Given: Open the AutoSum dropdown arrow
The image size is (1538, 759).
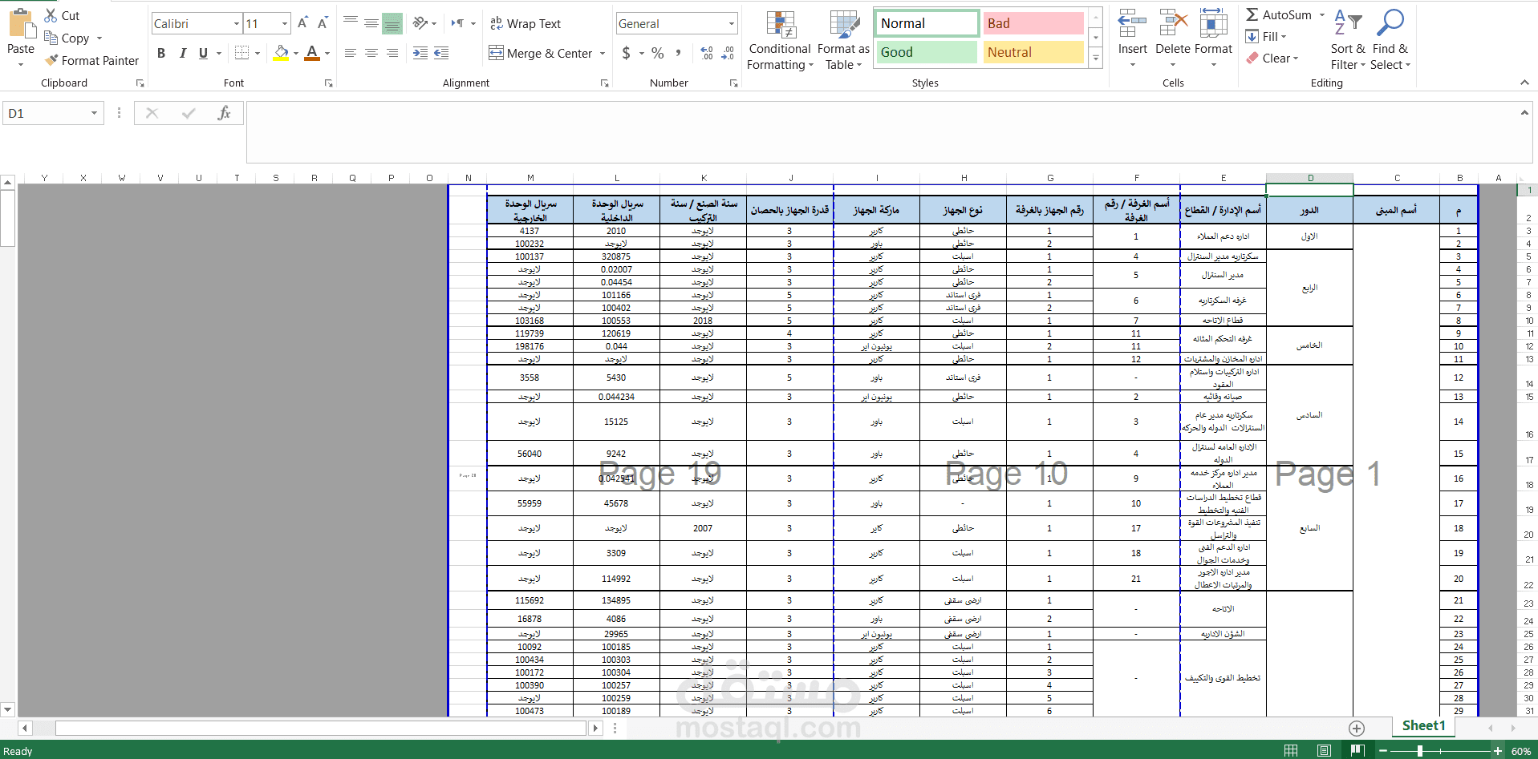Looking at the screenshot, I should [1321, 14].
